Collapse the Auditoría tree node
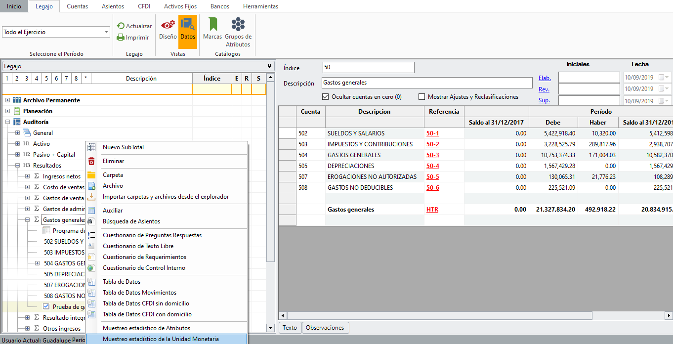Image resolution: width=673 pixels, height=344 pixels. pos(7,122)
